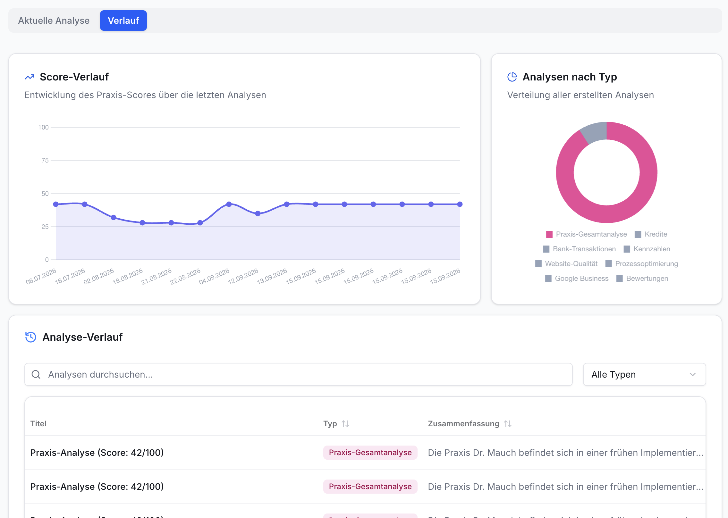The width and height of the screenshot is (728, 518).
Task: Toggle the Bank-Transaktionen legend entry
Action: (579, 249)
